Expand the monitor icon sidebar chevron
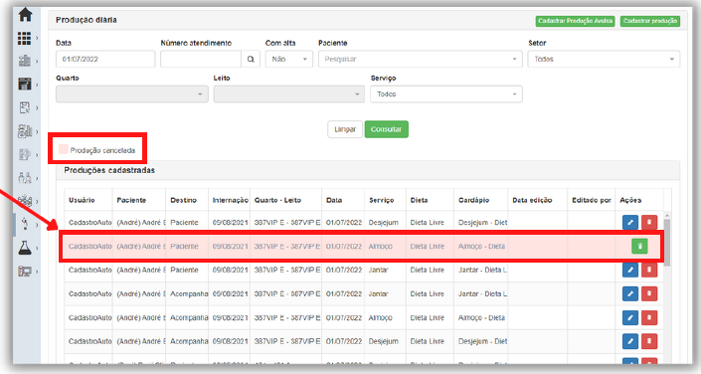This screenshot has width=701, height=374. click(x=37, y=272)
